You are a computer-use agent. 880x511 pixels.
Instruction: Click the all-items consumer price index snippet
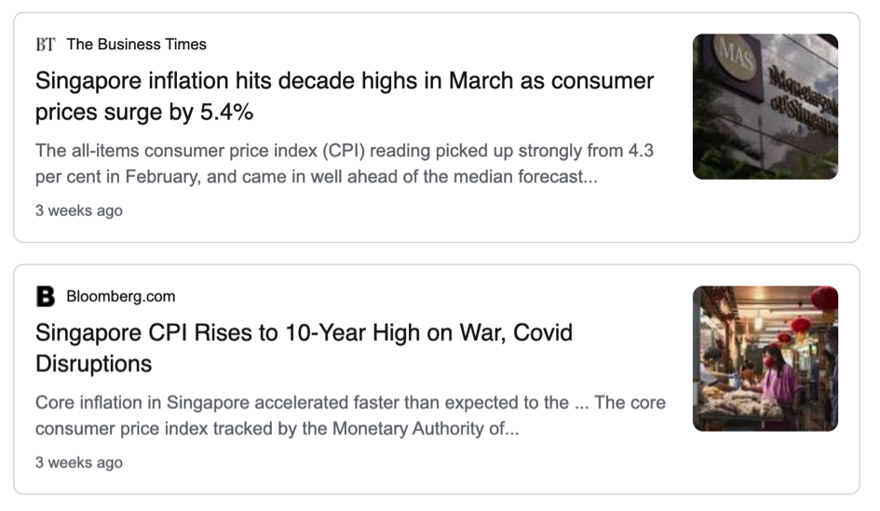pos(344,163)
